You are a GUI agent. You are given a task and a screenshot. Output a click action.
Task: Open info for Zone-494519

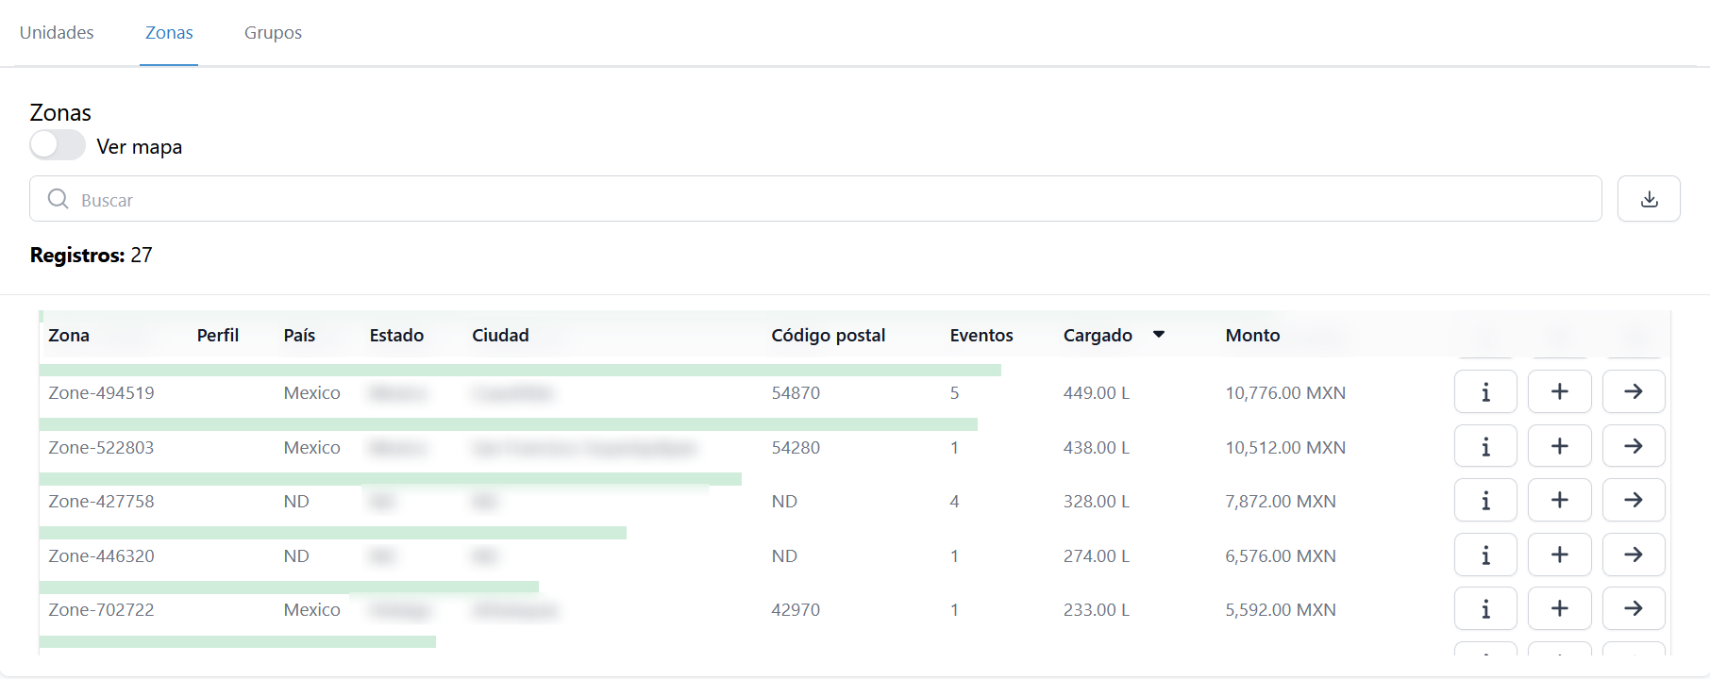1484,392
